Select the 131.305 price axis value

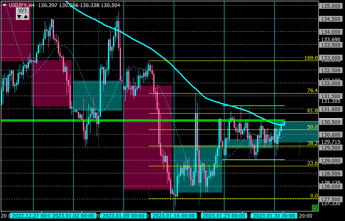point(331,101)
